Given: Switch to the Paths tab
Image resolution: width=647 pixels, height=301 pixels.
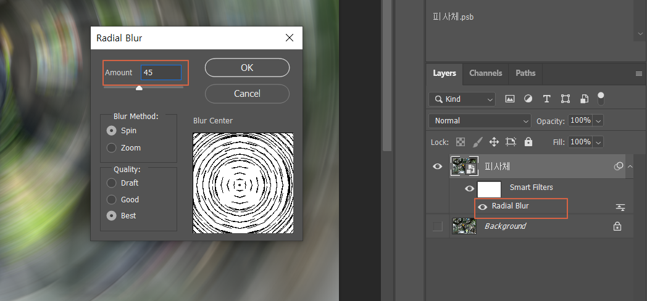Looking at the screenshot, I should tap(525, 73).
